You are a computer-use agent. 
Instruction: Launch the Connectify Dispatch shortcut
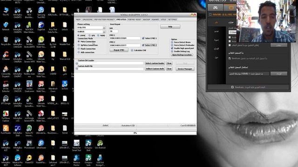(x=6, y=71)
